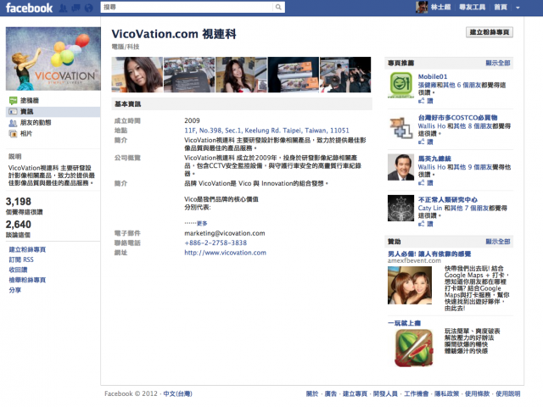Select 資訊 in the left sidebar
The height and width of the screenshot is (407, 543).
(x=26, y=111)
